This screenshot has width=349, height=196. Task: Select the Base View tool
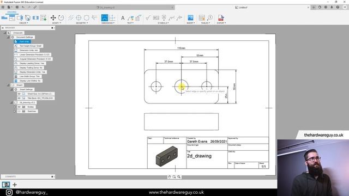pyautogui.click(x=4, y=18)
